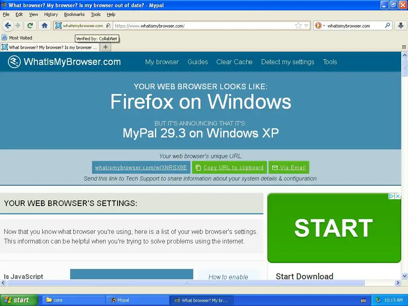
Task: Click the horizontal scrollbar thumb
Action: tap(186, 282)
